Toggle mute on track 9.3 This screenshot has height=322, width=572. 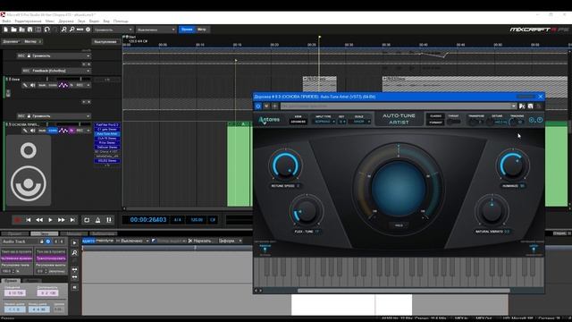click(42, 131)
